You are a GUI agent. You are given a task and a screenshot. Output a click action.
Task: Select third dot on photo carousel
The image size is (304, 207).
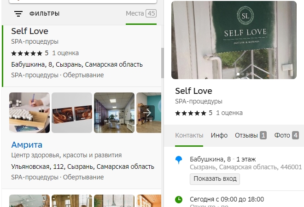247,74
